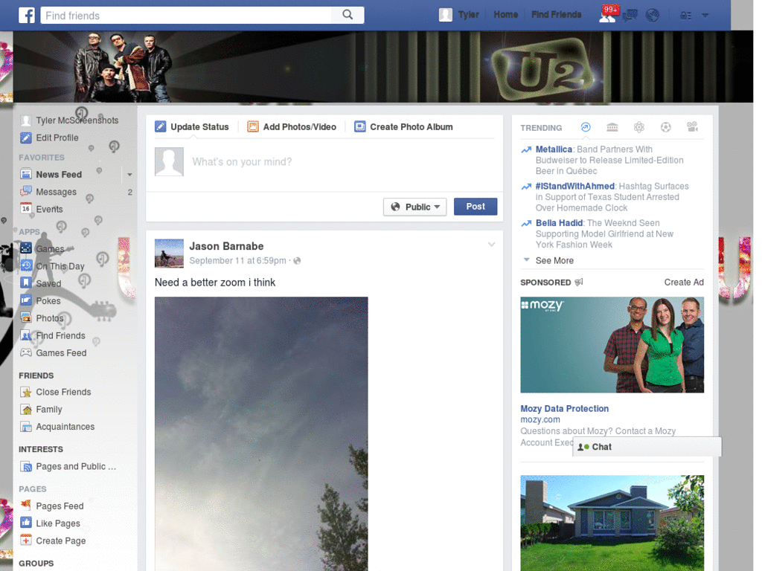This screenshot has height=571, width=762.
Task: Open Bella Hadid trending topic
Action: click(x=559, y=223)
